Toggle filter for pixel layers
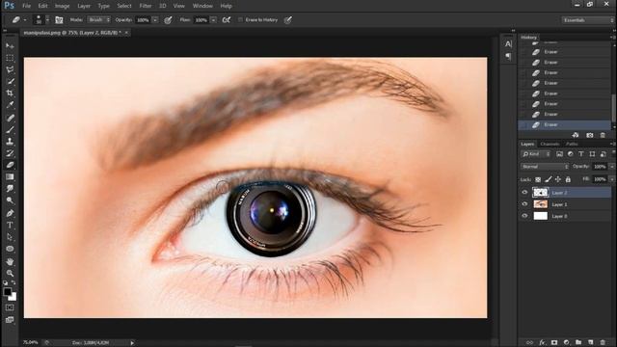This screenshot has width=617, height=347. point(559,154)
